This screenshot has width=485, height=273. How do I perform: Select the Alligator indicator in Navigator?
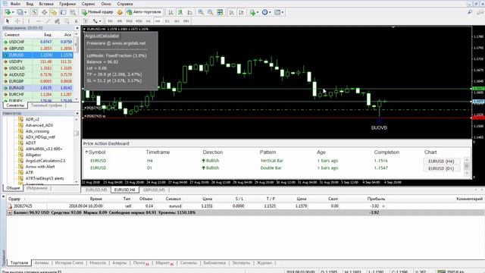[x=33, y=155]
